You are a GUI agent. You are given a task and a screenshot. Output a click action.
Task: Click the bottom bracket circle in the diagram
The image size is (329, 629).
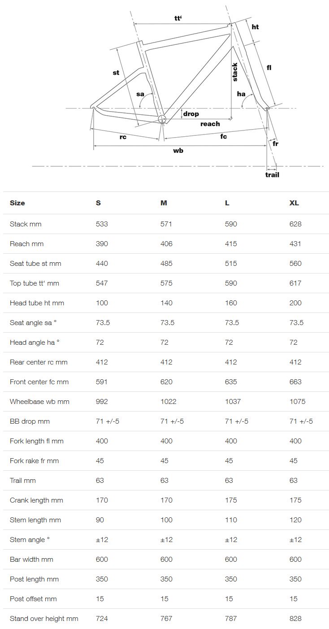click(162, 119)
